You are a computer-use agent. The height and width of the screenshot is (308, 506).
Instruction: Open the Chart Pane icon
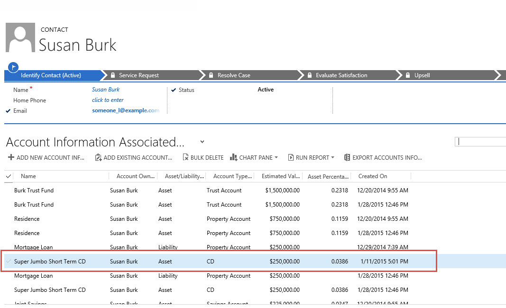click(x=233, y=158)
